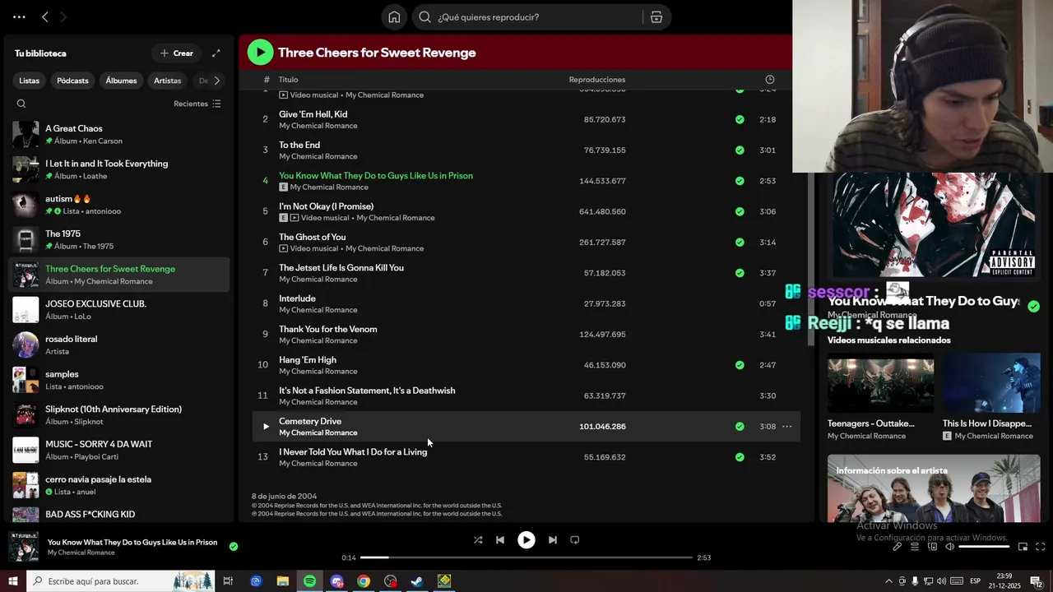Open the Browse icon beside search field

(x=656, y=17)
